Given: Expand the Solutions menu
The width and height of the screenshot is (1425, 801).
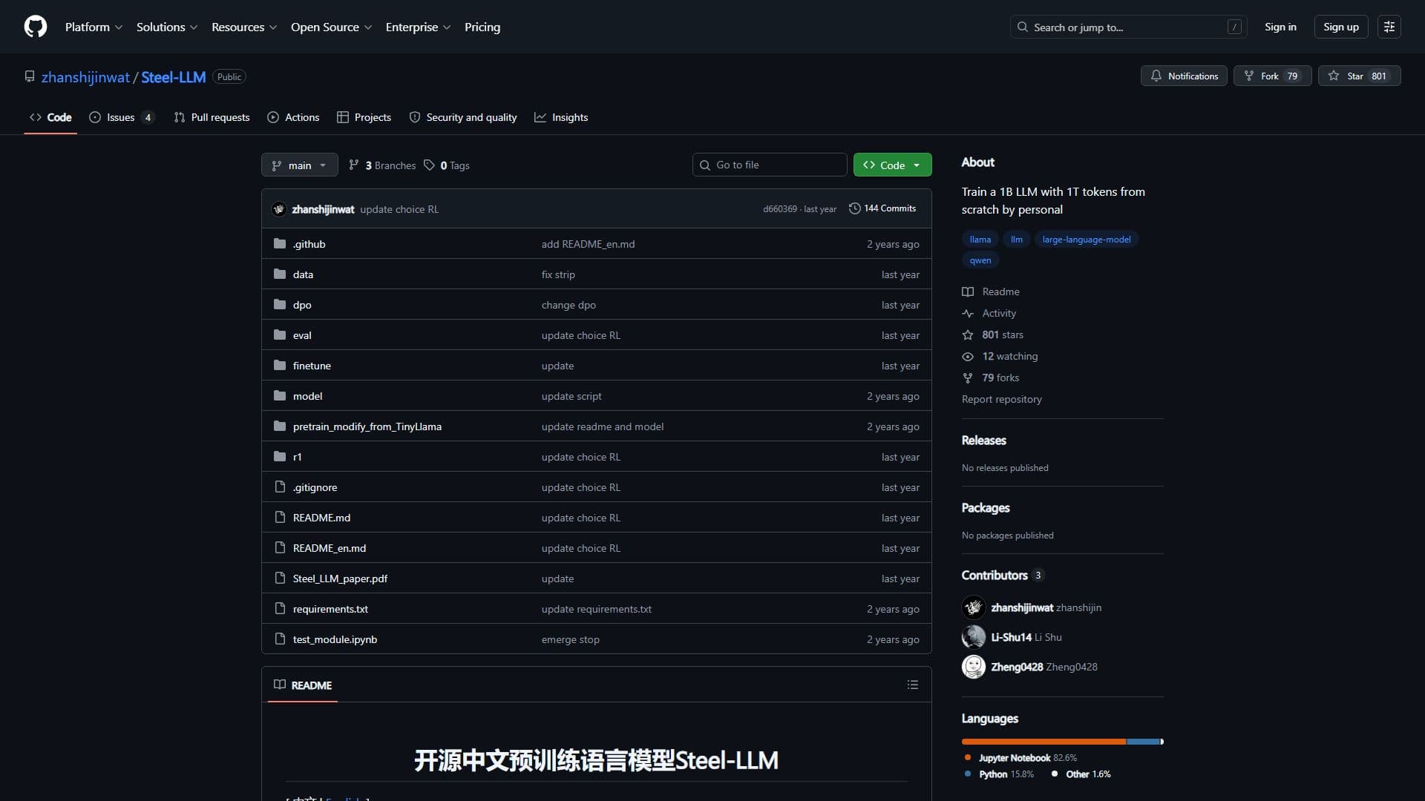Looking at the screenshot, I should (167, 27).
